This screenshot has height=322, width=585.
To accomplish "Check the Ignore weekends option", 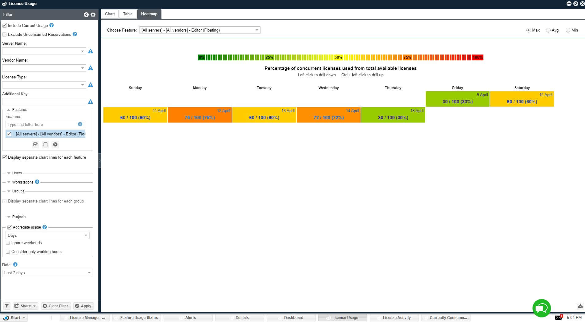I will pyautogui.click(x=8, y=243).
